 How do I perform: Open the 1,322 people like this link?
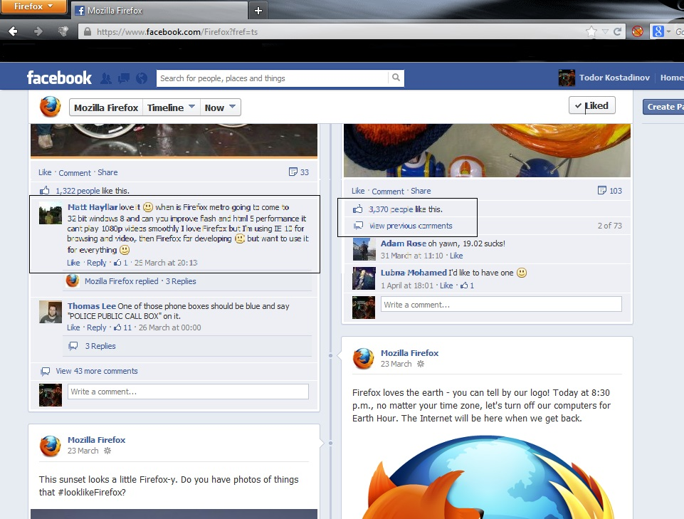pos(78,191)
